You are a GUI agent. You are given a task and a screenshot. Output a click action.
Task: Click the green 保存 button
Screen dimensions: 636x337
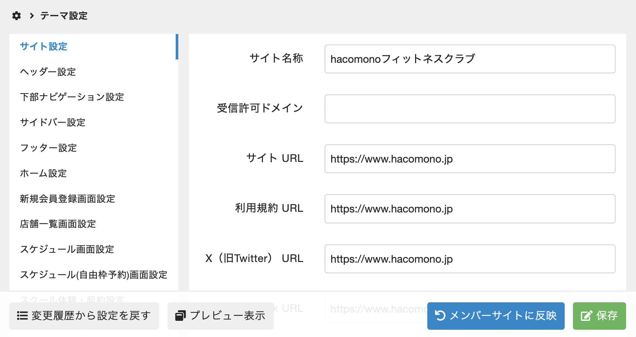599,316
